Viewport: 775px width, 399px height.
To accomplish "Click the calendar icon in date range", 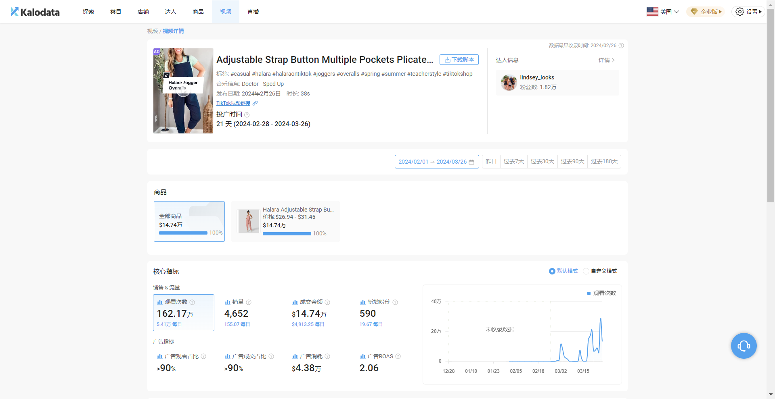I will tap(471, 162).
